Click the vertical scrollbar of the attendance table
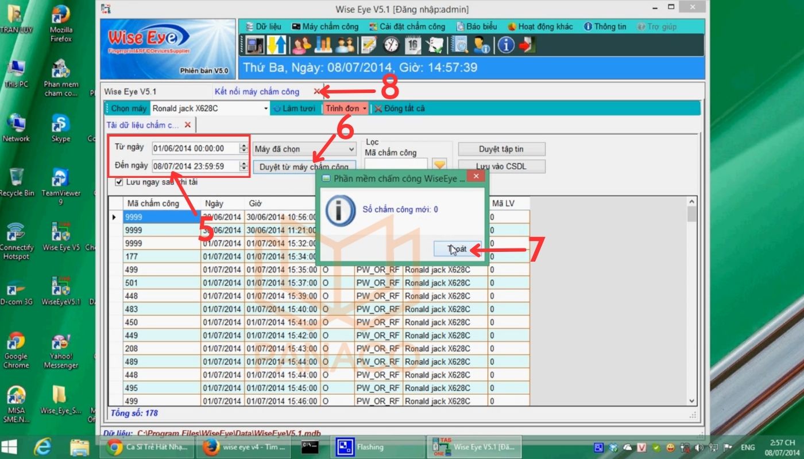804x459 pixels. [x=691, y=301]
